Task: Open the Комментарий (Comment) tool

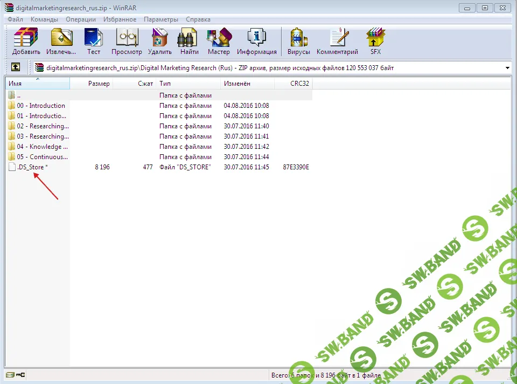Action: pyautogui.click(x=337, y=42)
